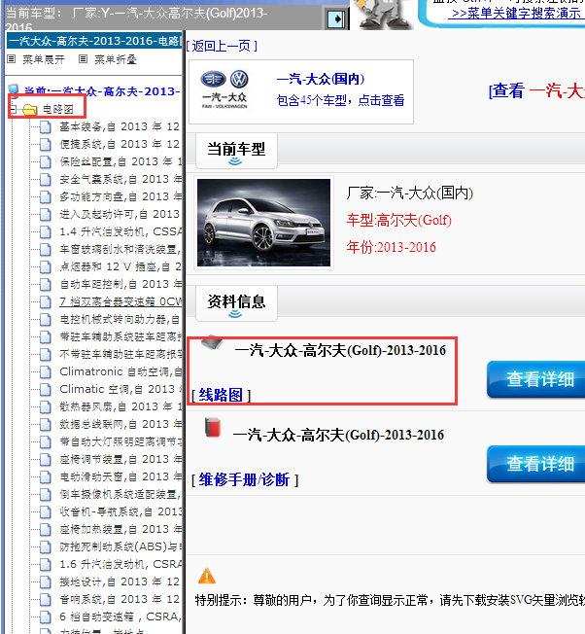Click the 查看 一汽-大 link at right
The image size is (585, 634).
[536, 90]
